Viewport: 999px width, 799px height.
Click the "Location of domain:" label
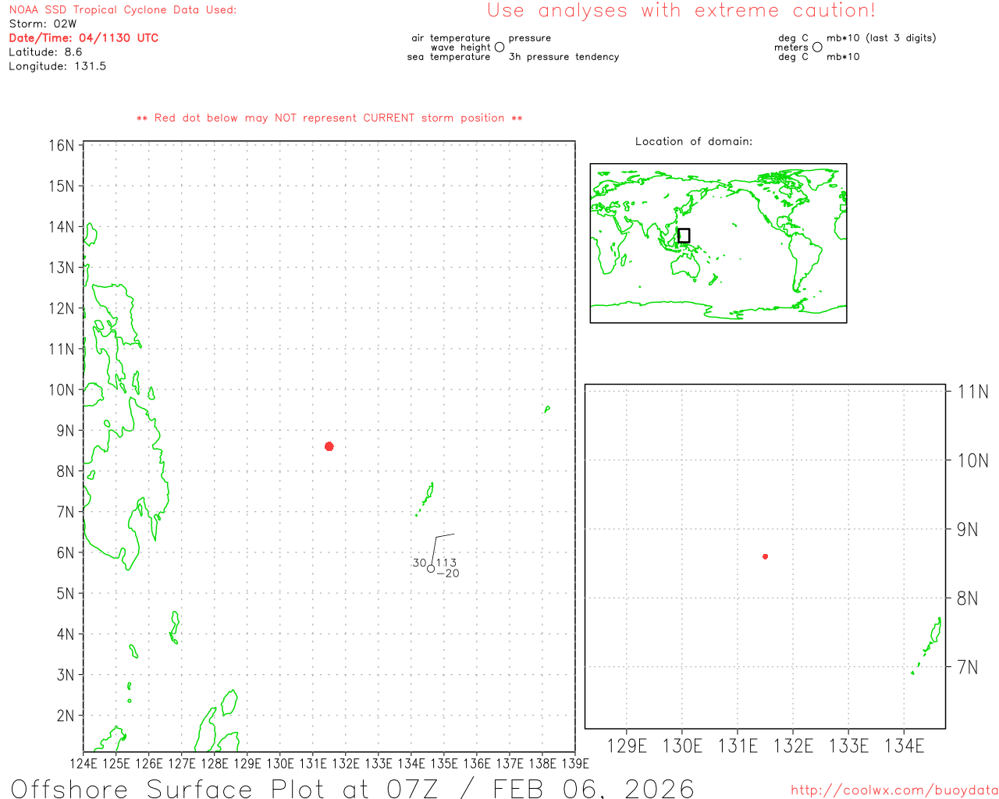pos(694,141)
